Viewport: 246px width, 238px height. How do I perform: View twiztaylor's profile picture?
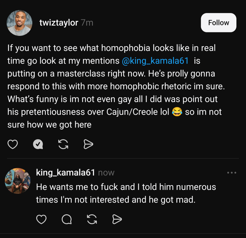point(19,23)
